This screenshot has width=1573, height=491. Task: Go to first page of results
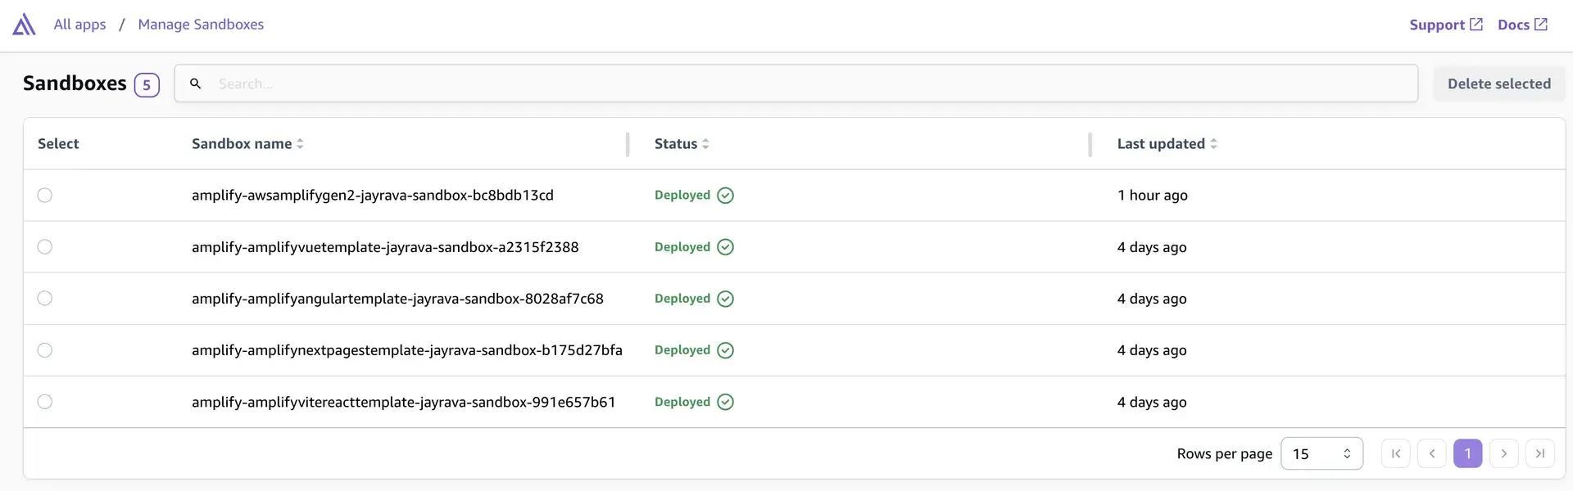pos(1395,453)
